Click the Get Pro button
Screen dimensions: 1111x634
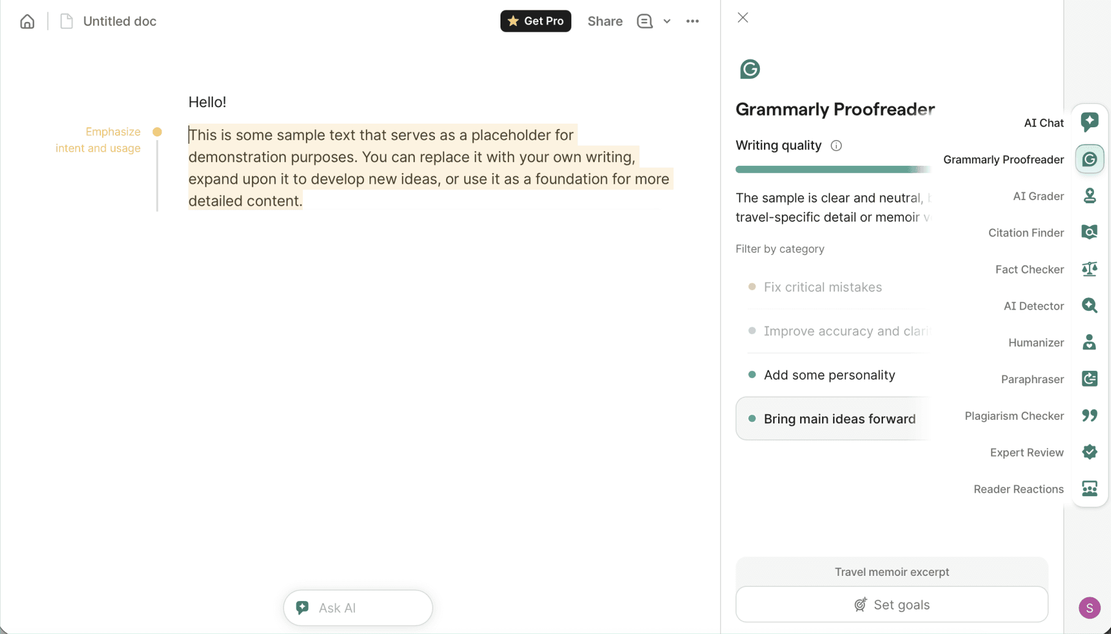535,21
